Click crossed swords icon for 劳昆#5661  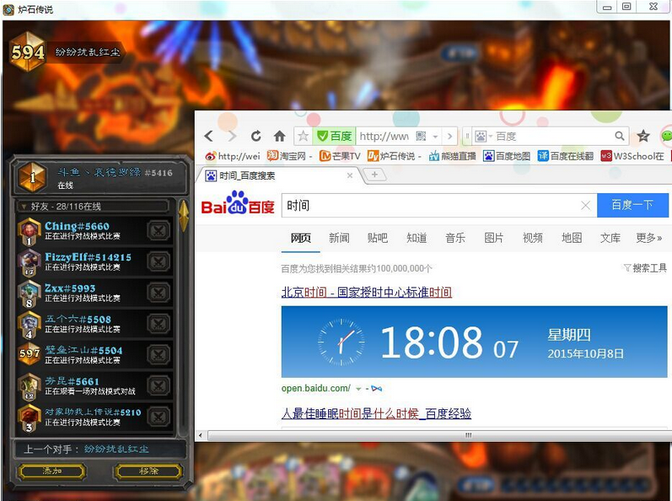(x=159, y=385)
